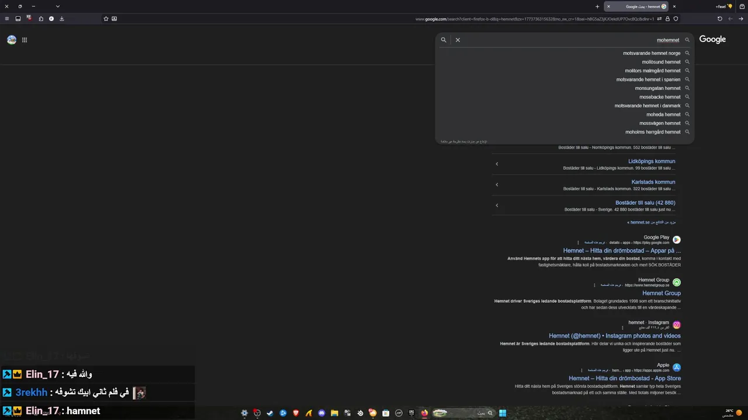Open the Hemnet Group result title
The width and height of the screenshot is (748, 420).
[x=662, y=293]
